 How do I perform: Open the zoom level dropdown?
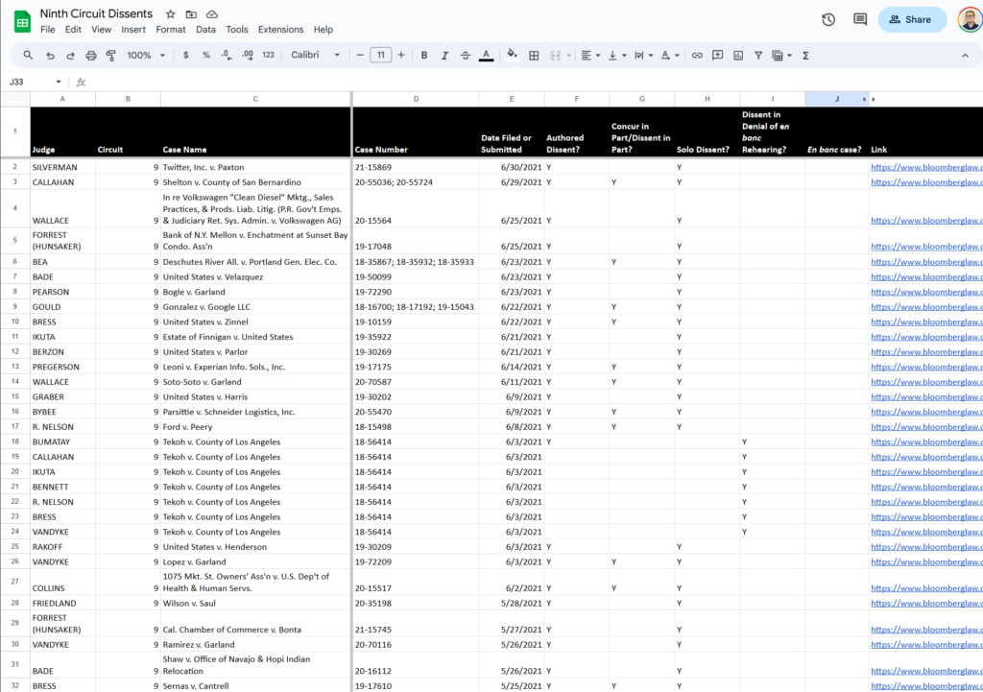(144, 55)
